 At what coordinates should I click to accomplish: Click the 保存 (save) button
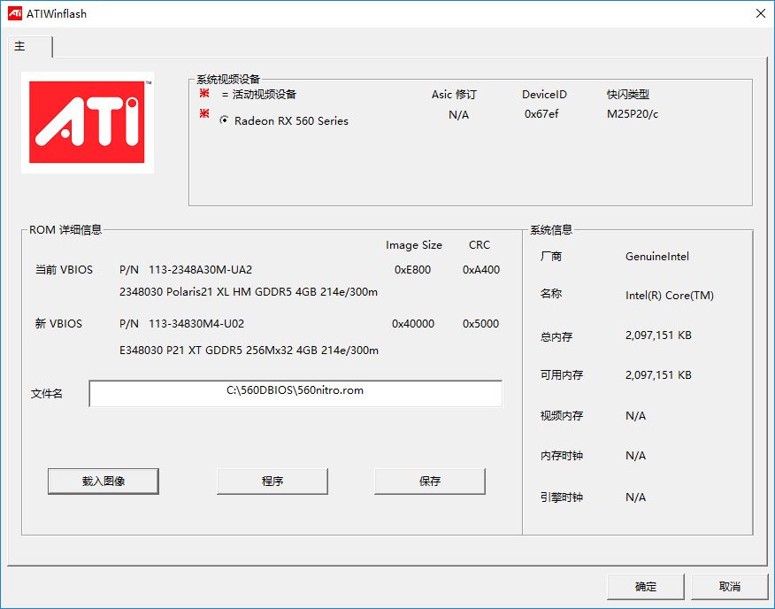point(430,482)
